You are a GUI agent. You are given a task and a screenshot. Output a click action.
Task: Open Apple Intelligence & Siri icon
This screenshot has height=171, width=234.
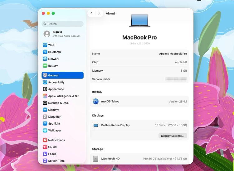(45, 96)
